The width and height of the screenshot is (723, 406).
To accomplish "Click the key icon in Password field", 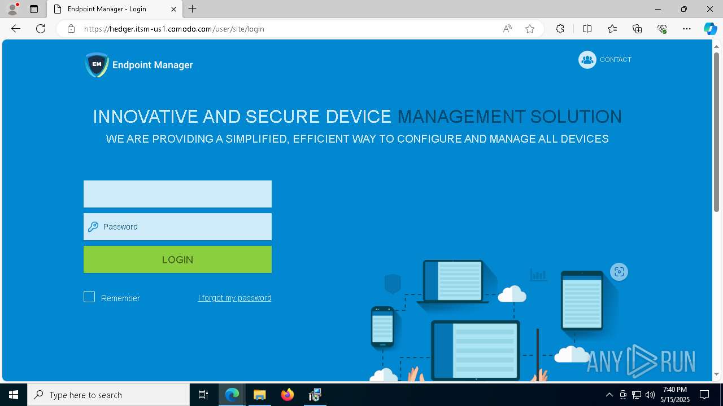I will click(93, 227).
